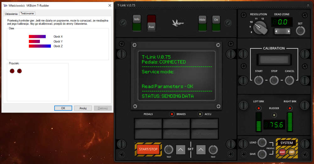Click the calibration STOP round button
This screenshot has height=164, width=314.
point(274,80)
